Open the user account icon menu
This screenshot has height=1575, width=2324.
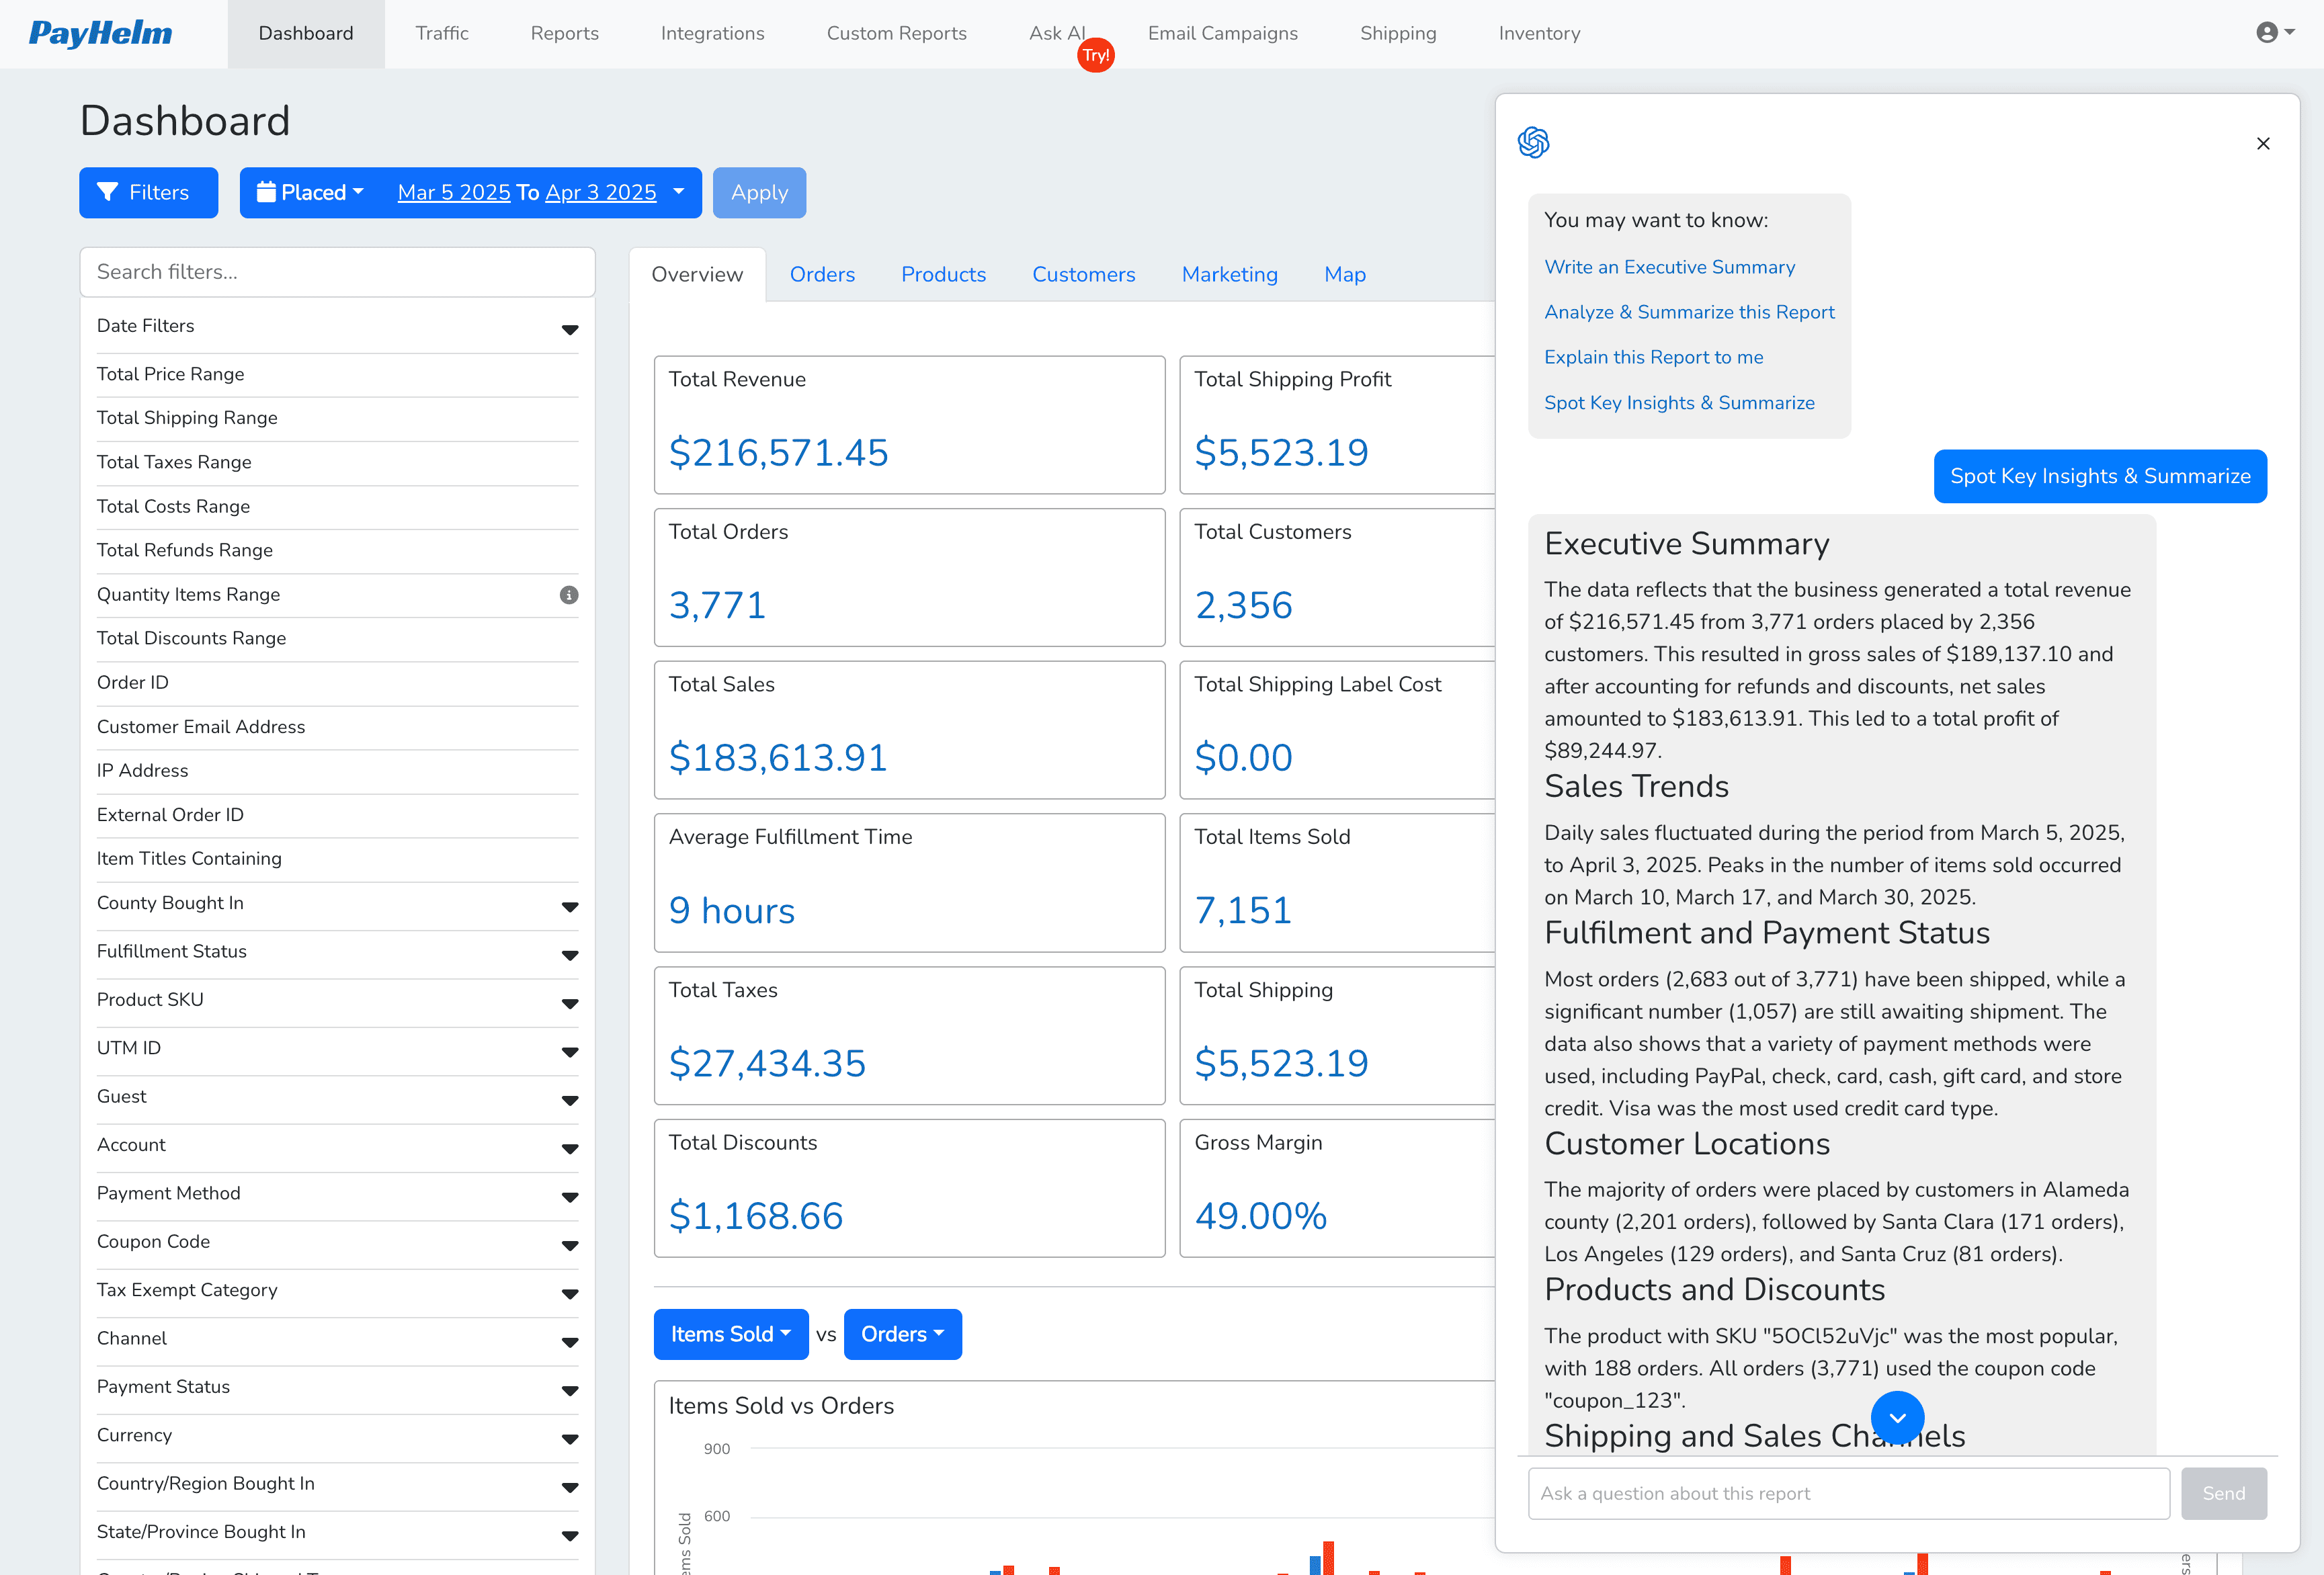(2274, 33)
